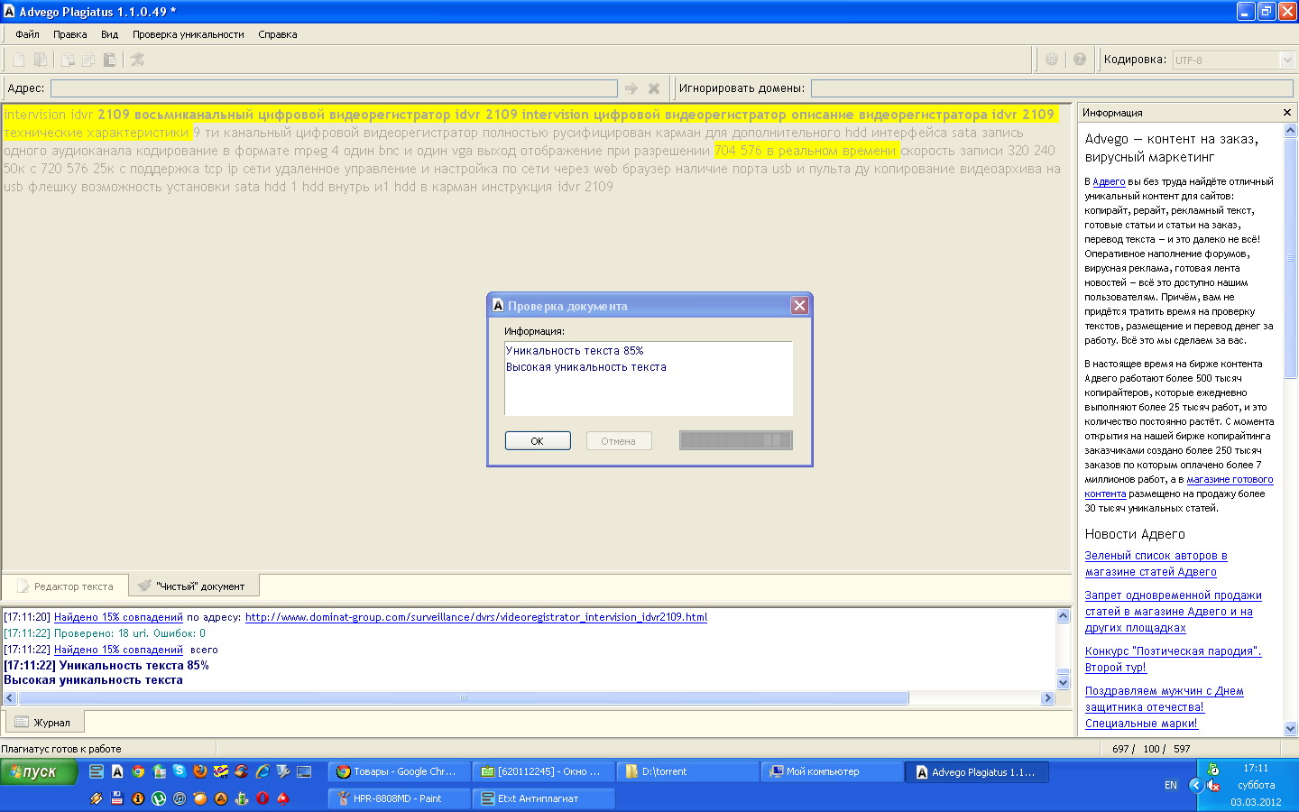The width and height of the screenshot is (1299, 812).
Task: Click the Paste clipboard toolbar icon
Action: [x=109, y=60]
